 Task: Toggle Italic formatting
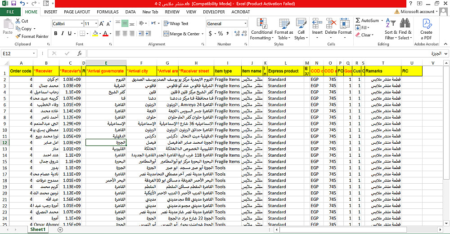coord(63,34)
